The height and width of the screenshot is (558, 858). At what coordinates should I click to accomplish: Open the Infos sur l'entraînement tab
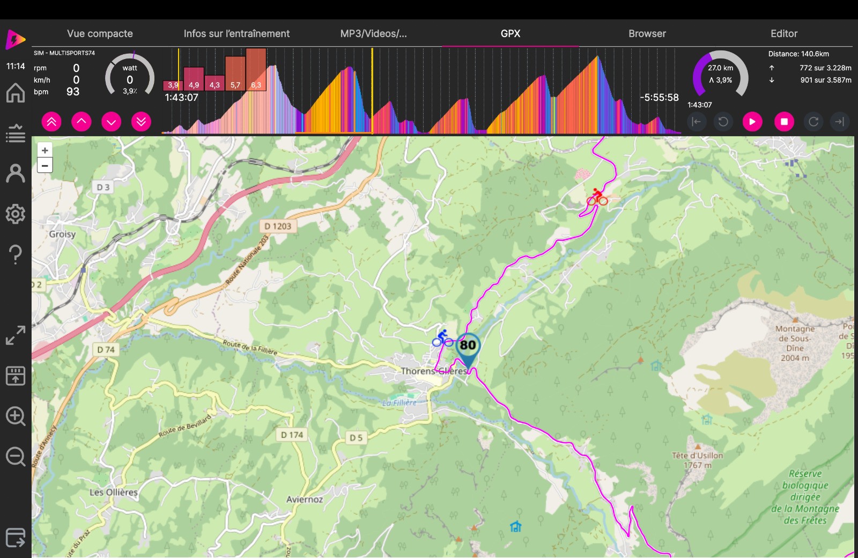coord(236,33)
